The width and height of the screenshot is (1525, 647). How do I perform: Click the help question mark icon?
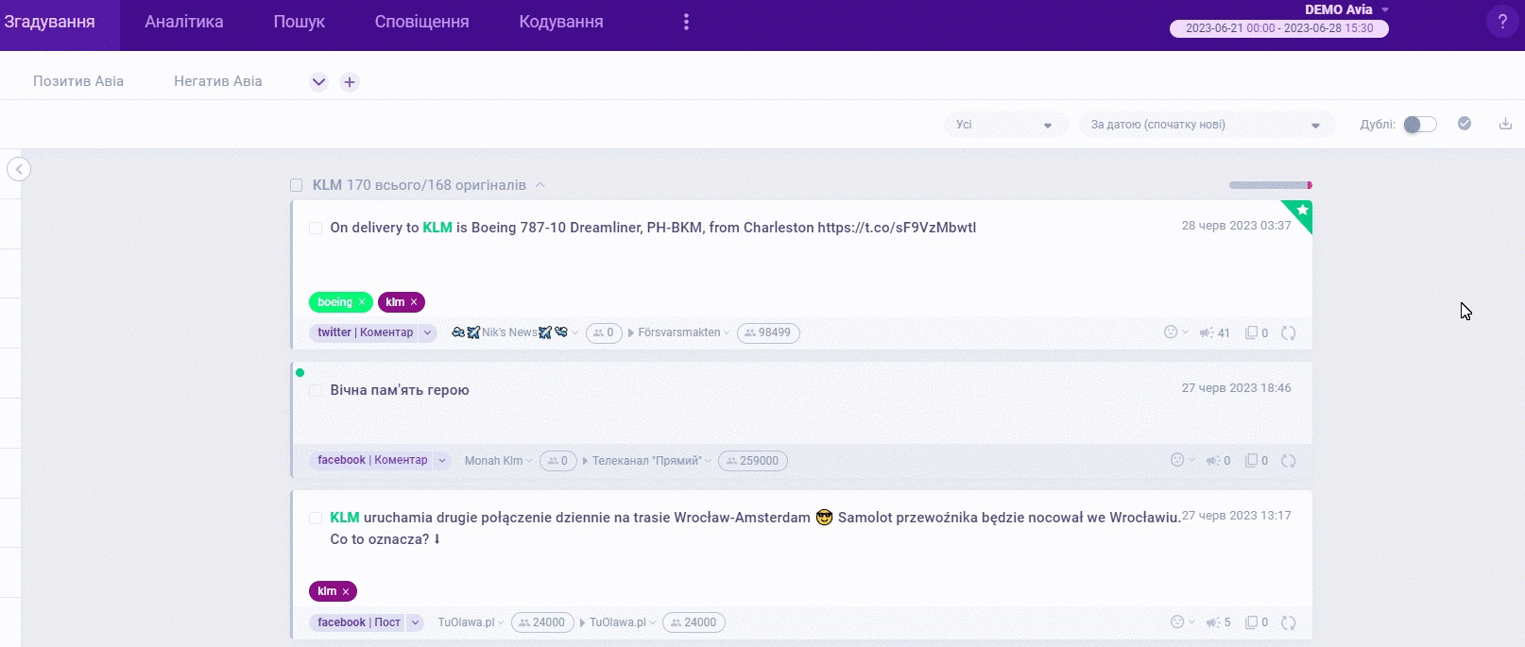point(1501,22)
